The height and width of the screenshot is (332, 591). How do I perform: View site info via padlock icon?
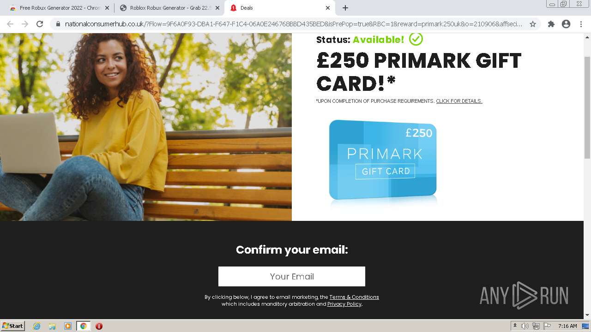click(58, 24)
